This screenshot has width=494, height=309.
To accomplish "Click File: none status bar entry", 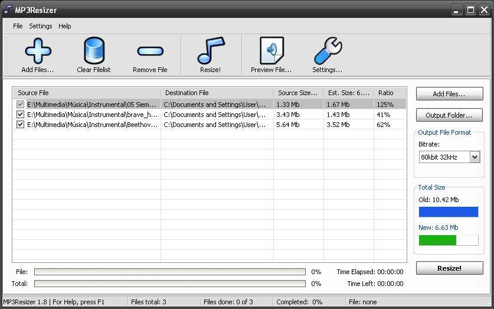I will 362,302.
